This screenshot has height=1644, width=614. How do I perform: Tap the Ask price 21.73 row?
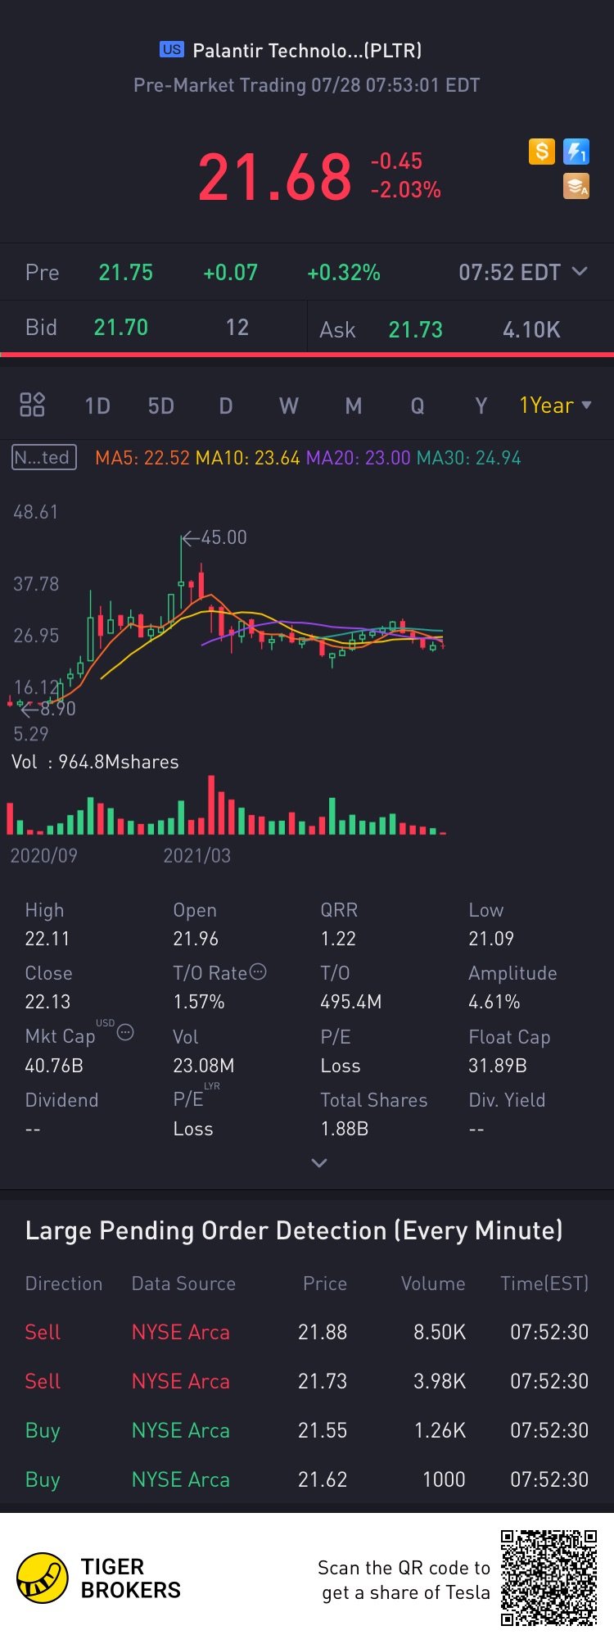point(461,330)
